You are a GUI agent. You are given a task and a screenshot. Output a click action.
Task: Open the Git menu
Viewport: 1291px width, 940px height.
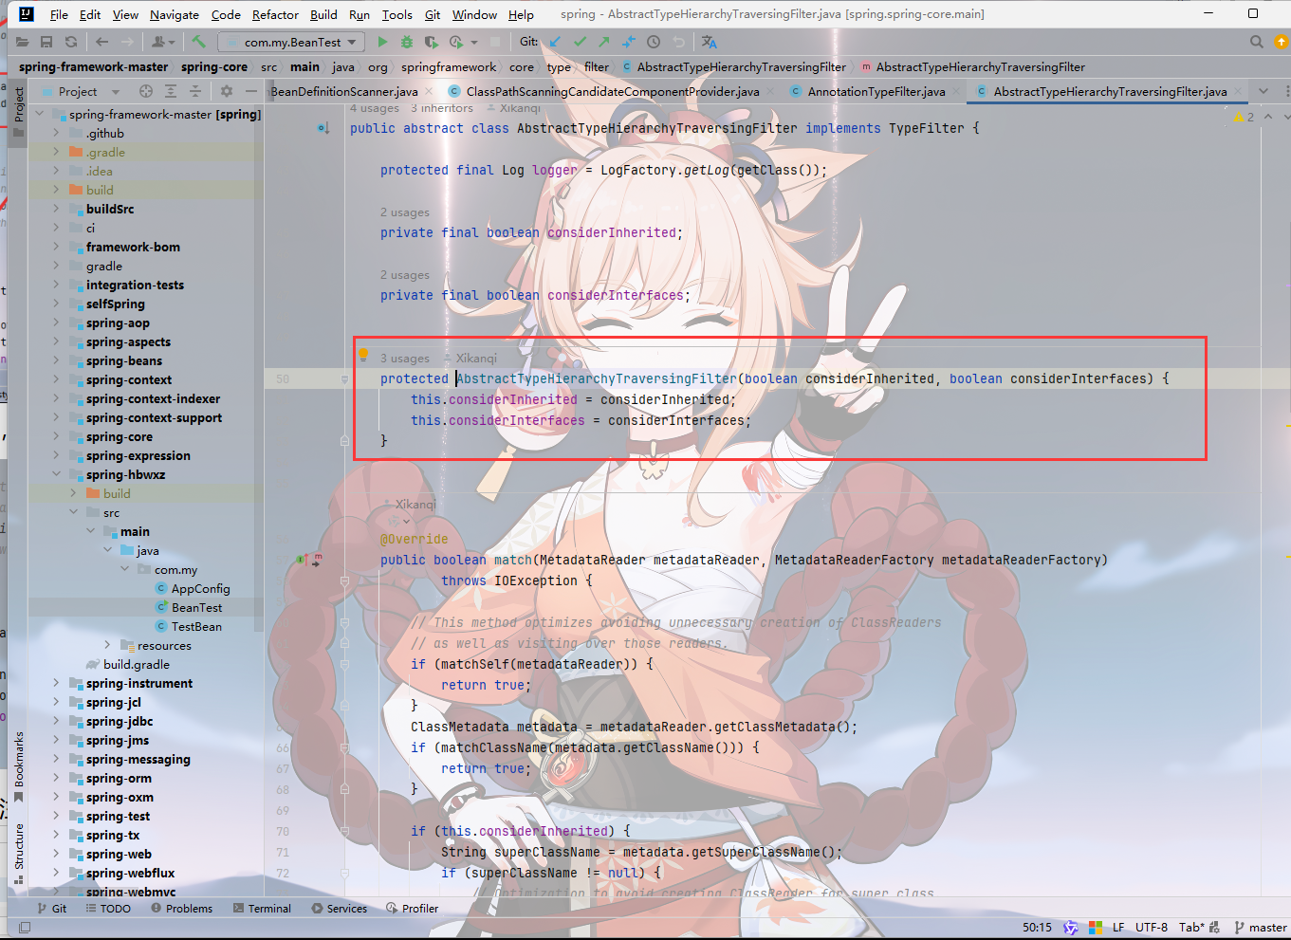pyautogui.click(x=433, y=14)
